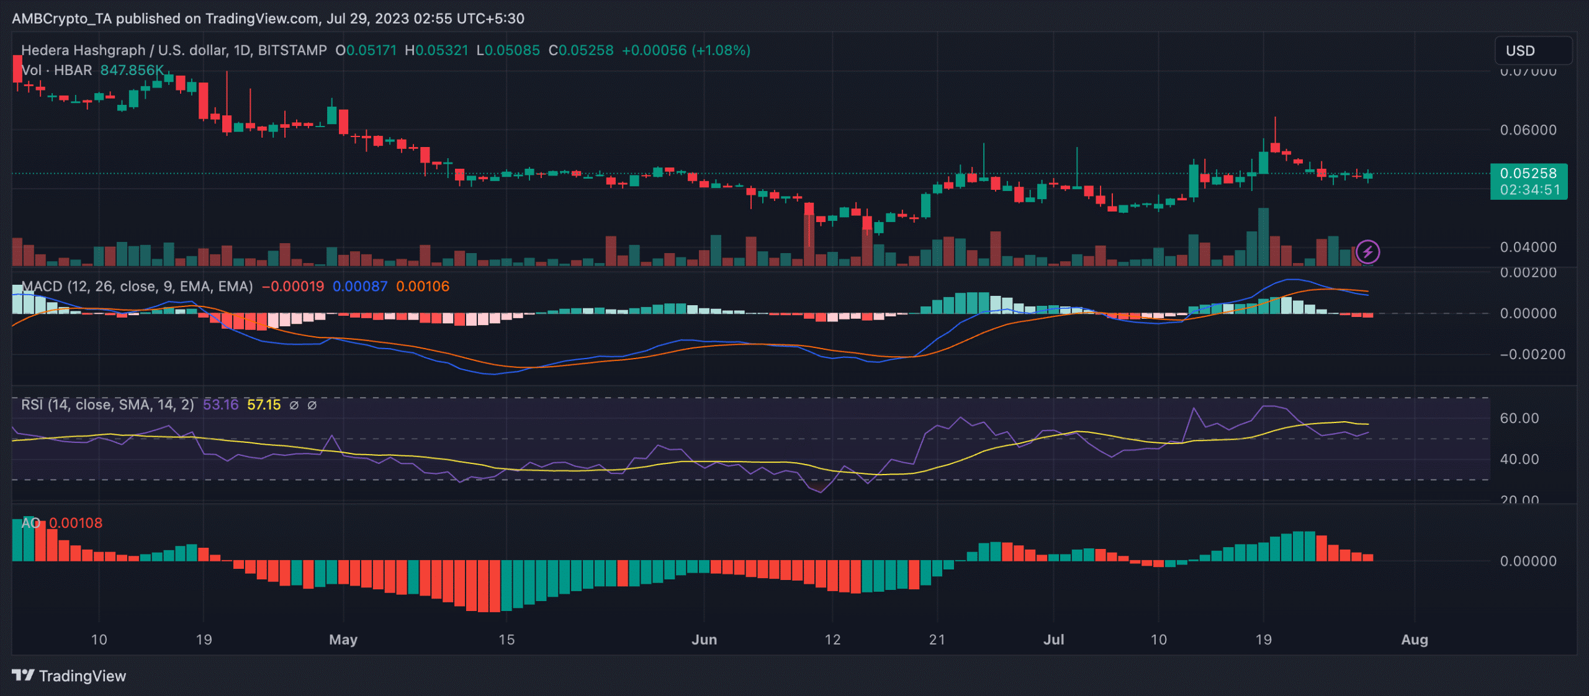Click first empty-set symbol beside RSI values
This screenshot has height=696, width=1589.
294,405
